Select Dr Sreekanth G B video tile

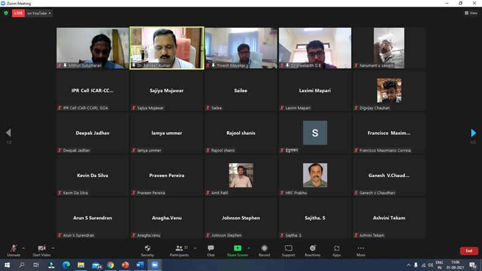coord(315,48)
